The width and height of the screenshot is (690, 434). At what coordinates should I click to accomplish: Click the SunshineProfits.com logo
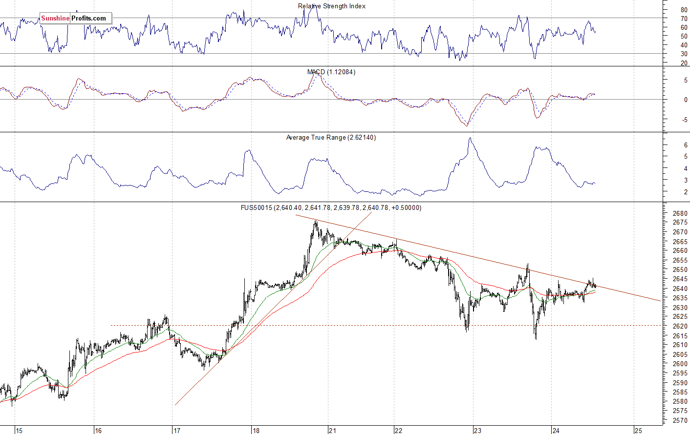(76, 19)
